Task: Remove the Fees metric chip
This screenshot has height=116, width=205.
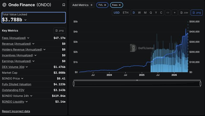Action: pos(120,5)
